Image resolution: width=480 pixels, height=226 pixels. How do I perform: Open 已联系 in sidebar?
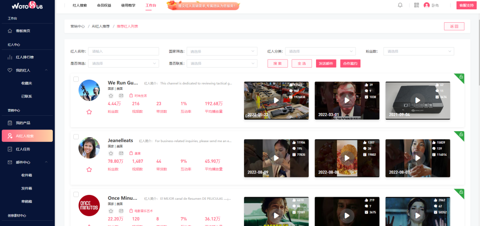(x=27, y=96)
